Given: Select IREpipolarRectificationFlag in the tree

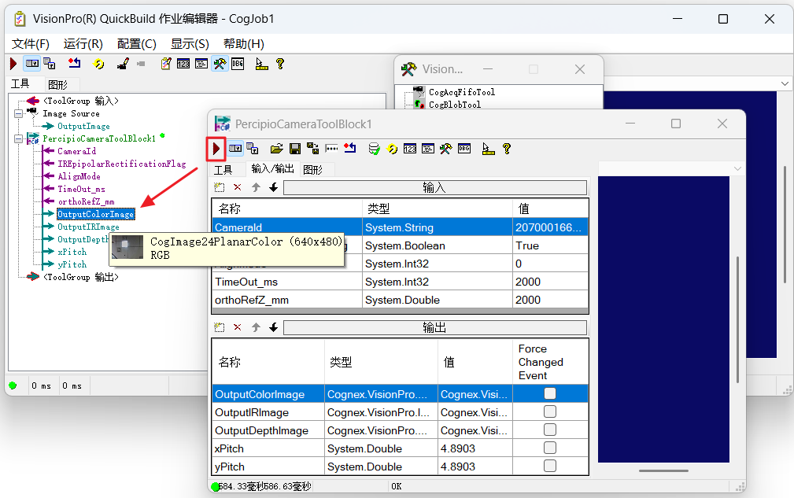Looking at the screenshot, I should (121, 164).
